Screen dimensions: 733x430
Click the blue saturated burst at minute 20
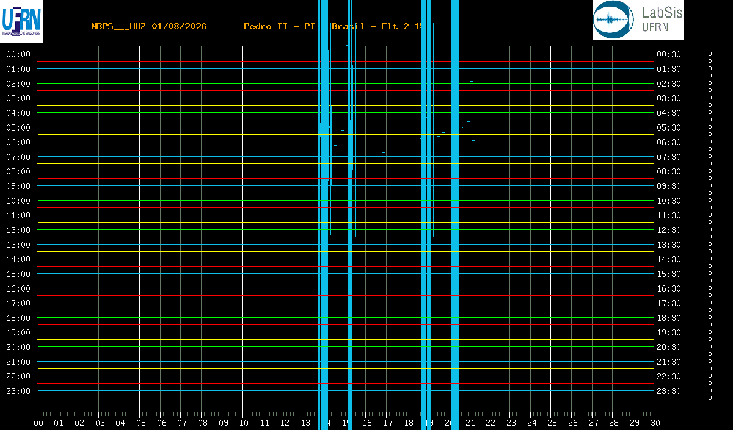(455, 215)
